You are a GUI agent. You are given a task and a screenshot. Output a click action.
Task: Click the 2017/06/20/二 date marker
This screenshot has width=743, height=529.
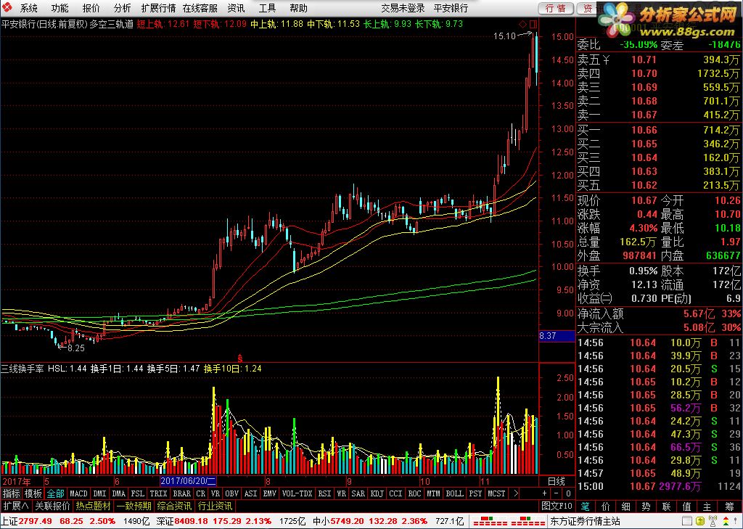[x=188, y=481]
